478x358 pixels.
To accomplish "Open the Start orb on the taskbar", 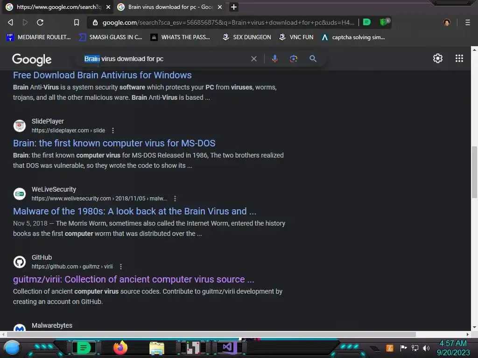I will tap(12, 348).
